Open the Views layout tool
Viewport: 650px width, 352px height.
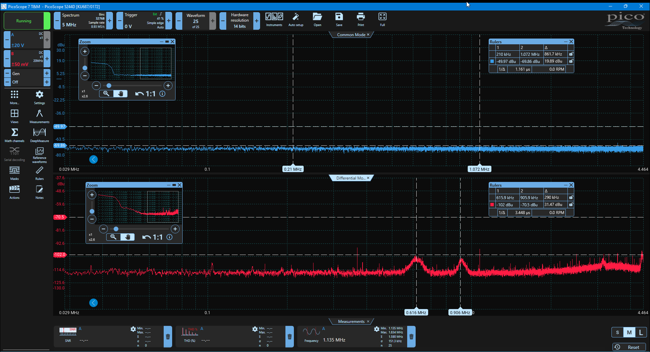point(15,116)
